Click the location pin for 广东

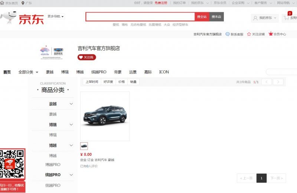pos(23,3)
